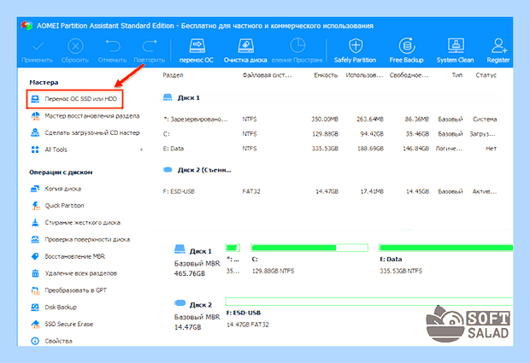
Task: Select Диск 2 Базовый MBR in disk map
Action: (x=197, y=315)
